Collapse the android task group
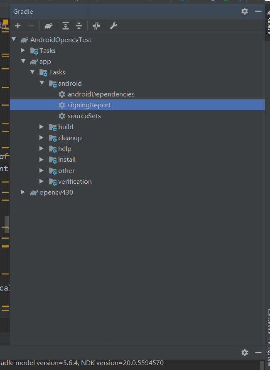The height and width of the screenshot is (370, 270). [42, 83]
